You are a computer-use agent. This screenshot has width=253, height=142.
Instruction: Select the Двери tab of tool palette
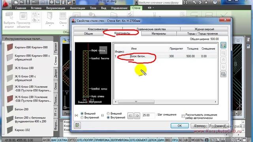point(56,73)
